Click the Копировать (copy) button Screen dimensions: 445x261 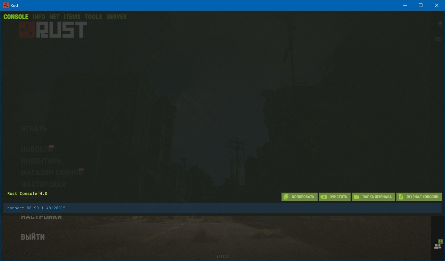click(300, 197)
